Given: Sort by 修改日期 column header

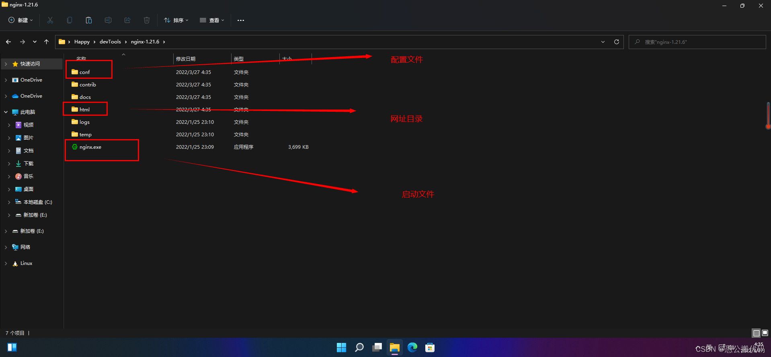Looking at the screenshot, I should coord(186,59).
